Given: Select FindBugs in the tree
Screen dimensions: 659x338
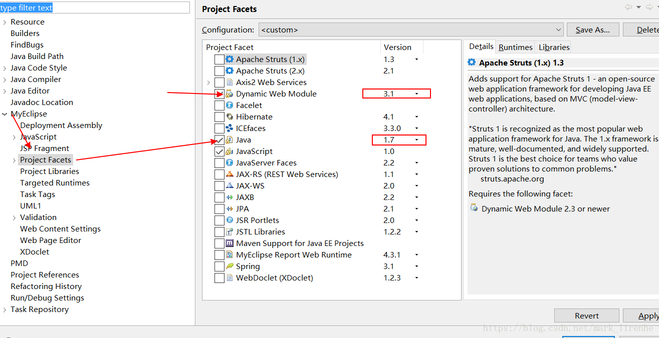Looking at the screenshot, I should point(27,44).
